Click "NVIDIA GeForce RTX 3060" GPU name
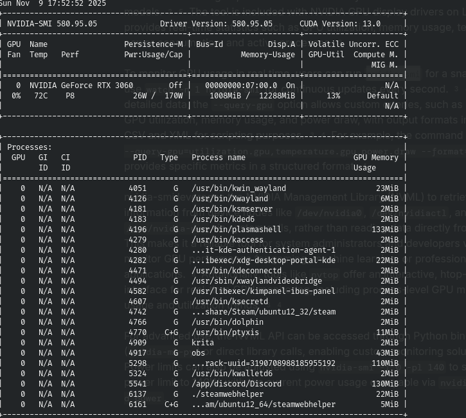 pyautogui.click(x=82, y=86)
